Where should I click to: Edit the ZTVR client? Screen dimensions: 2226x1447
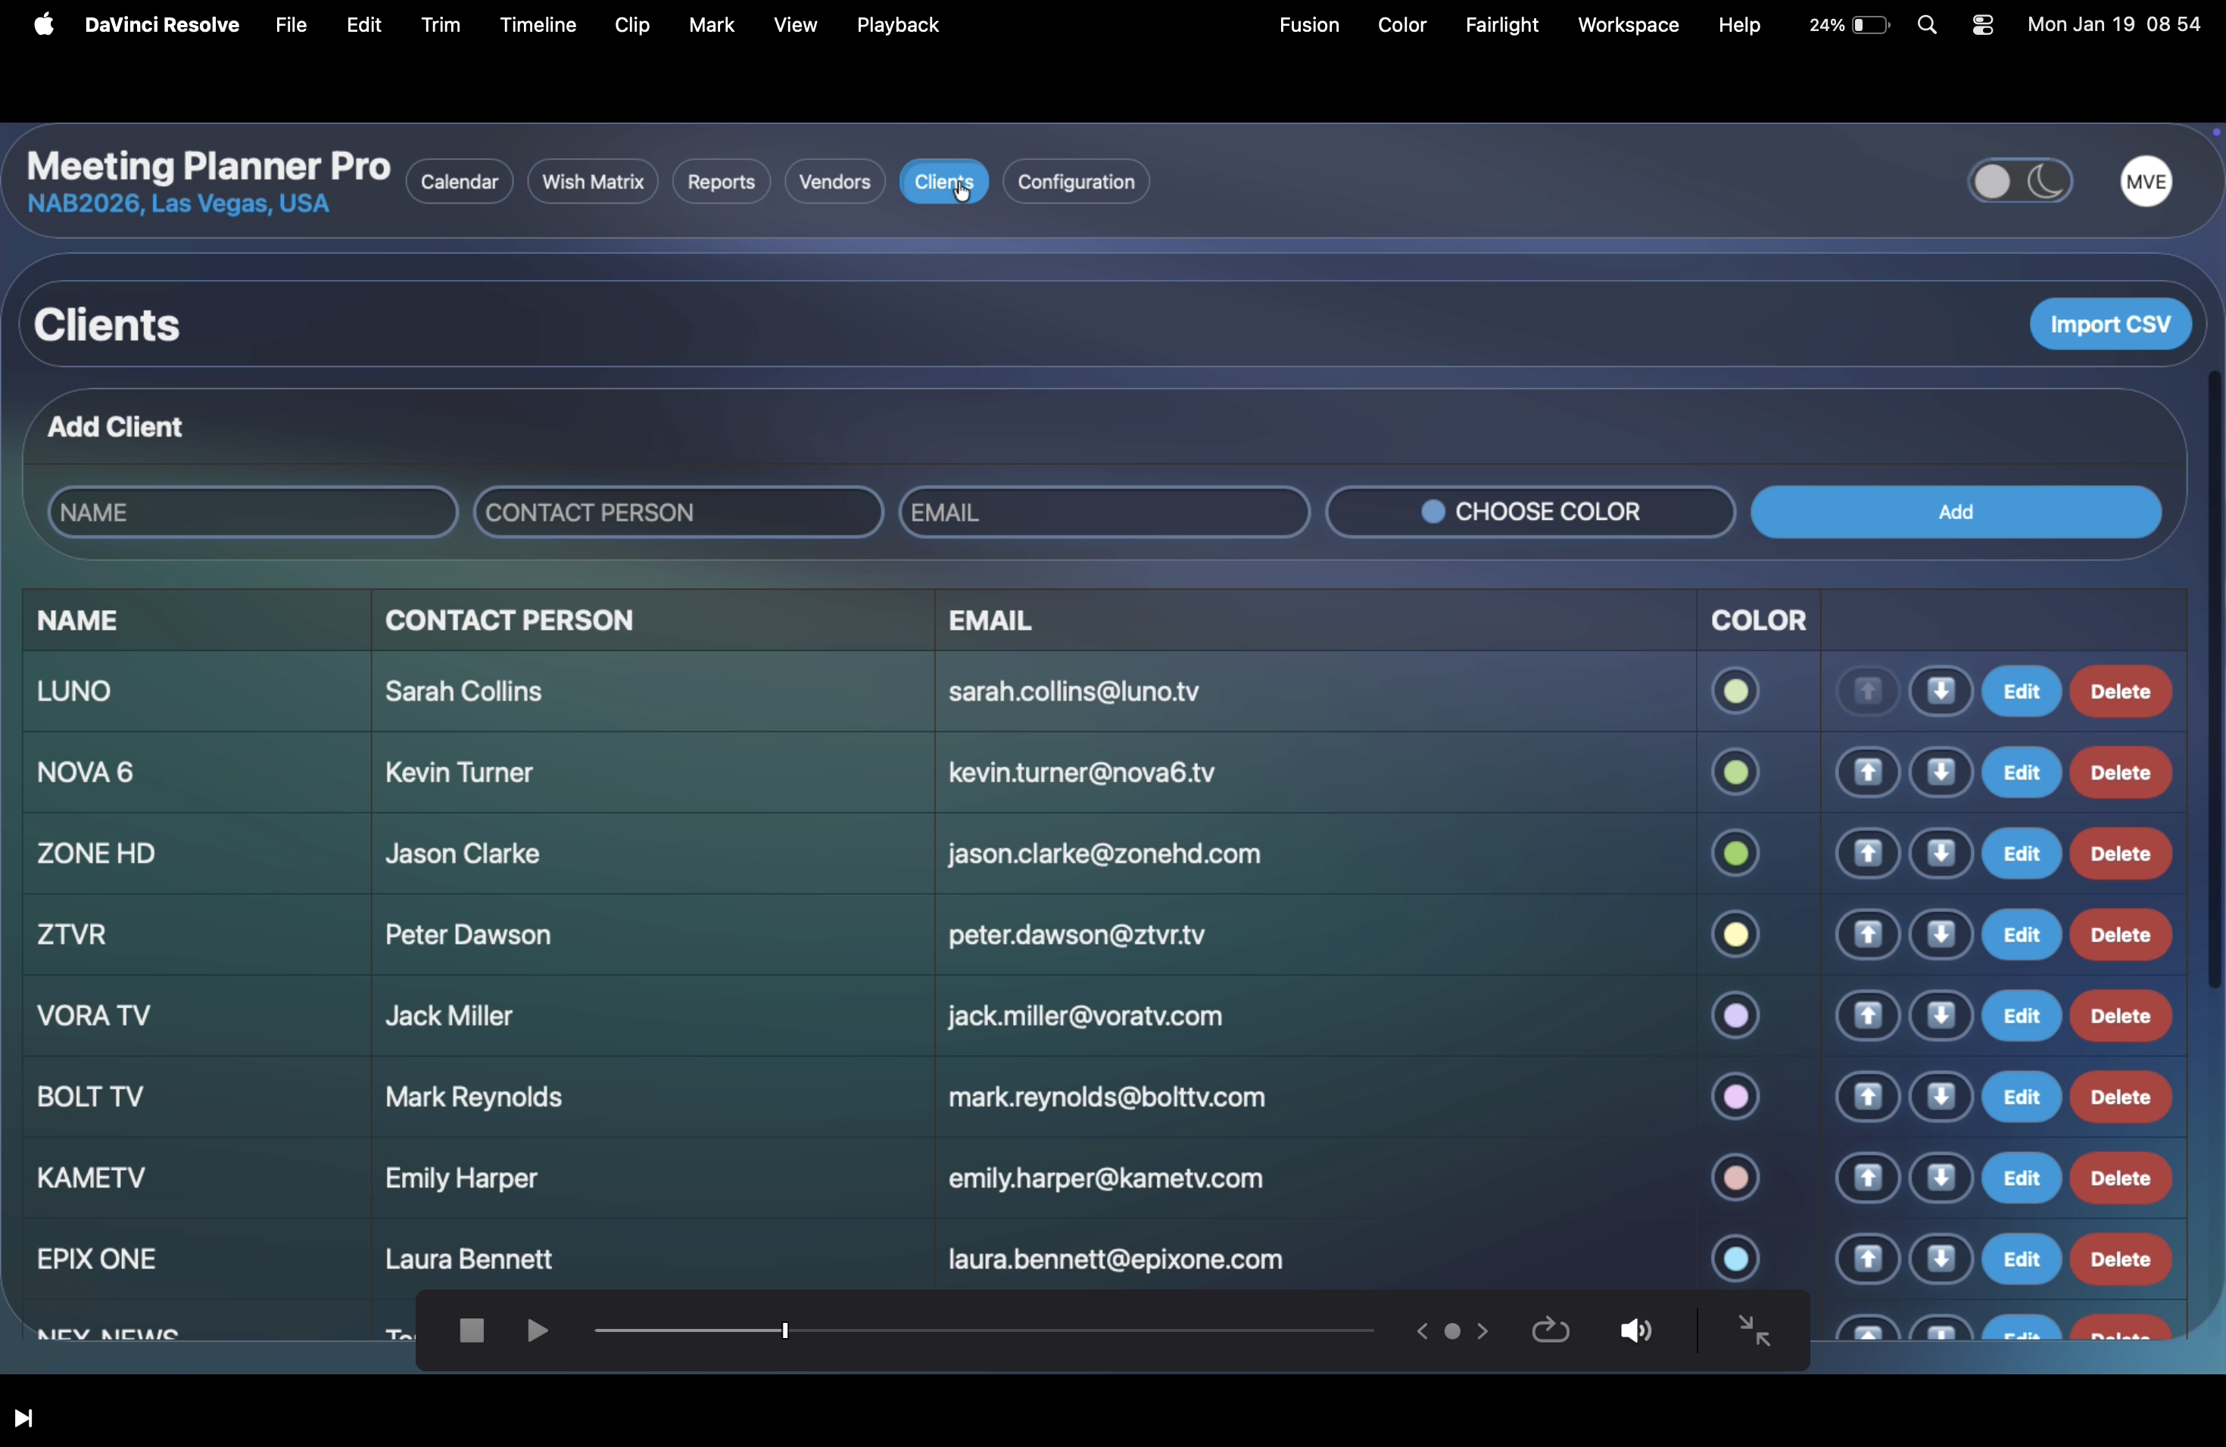(2021, 935)
